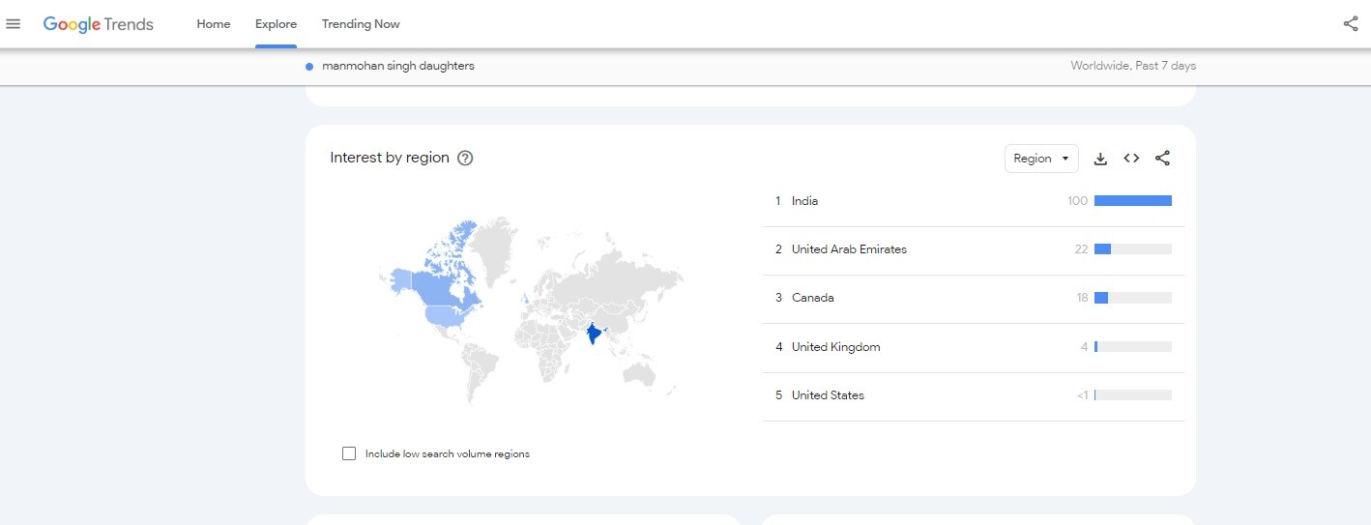Open the hamburger main menu
Viewport: 1371px width, 525px height.
click(x=14, y=24)
